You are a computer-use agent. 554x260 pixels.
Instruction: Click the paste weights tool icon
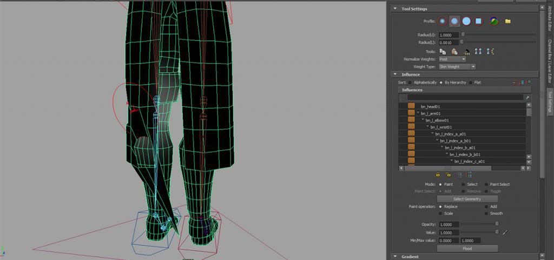454,51
